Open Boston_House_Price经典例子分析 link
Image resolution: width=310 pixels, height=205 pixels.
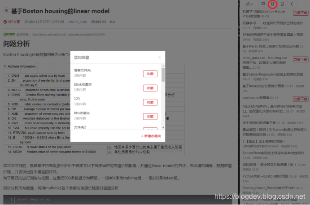268,188
